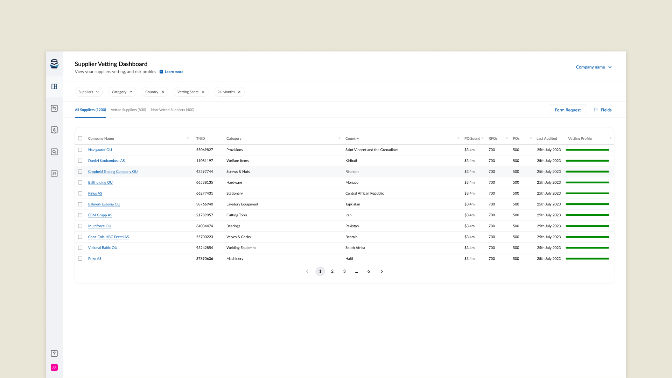This screenshot has width=672, height=378.
Task: Click the search magnifier sidebar icon
Action: 54,152
